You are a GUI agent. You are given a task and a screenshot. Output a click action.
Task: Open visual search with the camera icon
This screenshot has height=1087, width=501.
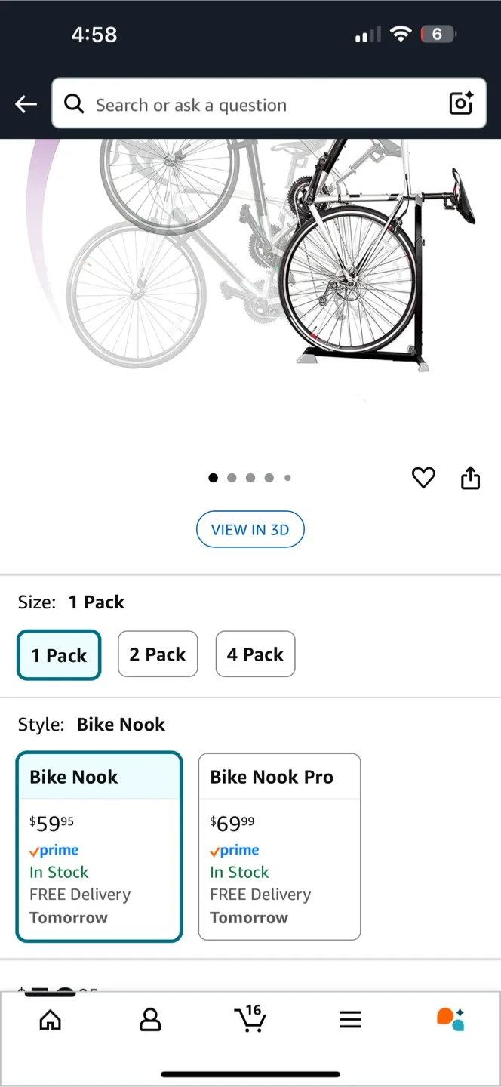pos(461,103)
